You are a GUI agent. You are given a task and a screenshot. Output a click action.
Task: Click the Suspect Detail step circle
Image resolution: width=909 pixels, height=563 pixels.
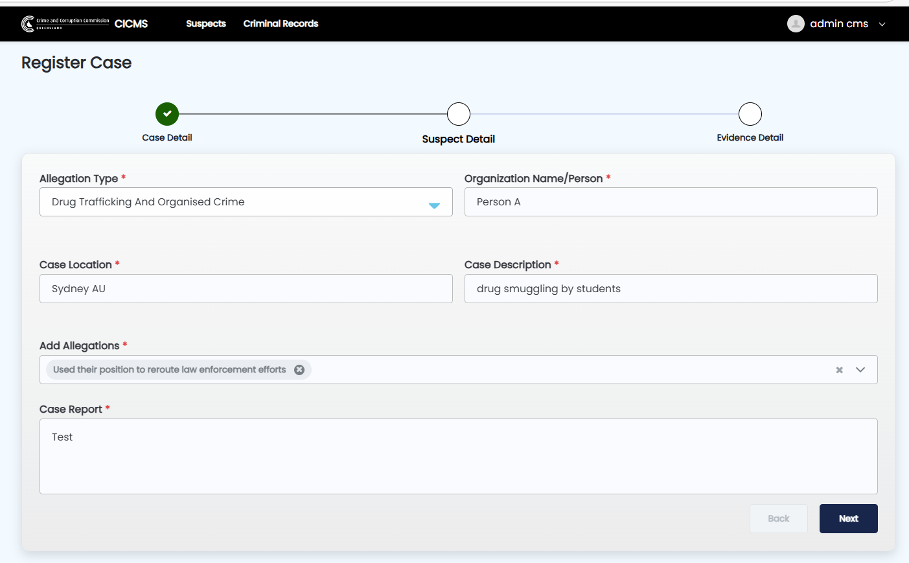(x=459, y=114)
